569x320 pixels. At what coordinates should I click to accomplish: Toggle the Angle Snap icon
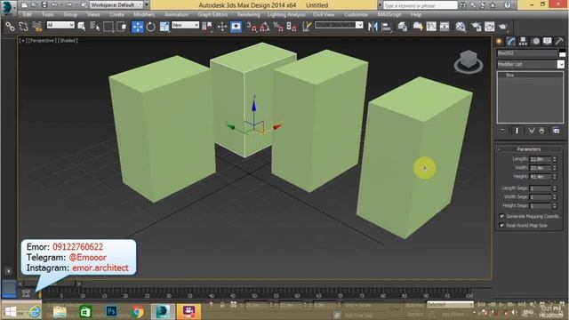pyautogui.click(x=265, y=27)
